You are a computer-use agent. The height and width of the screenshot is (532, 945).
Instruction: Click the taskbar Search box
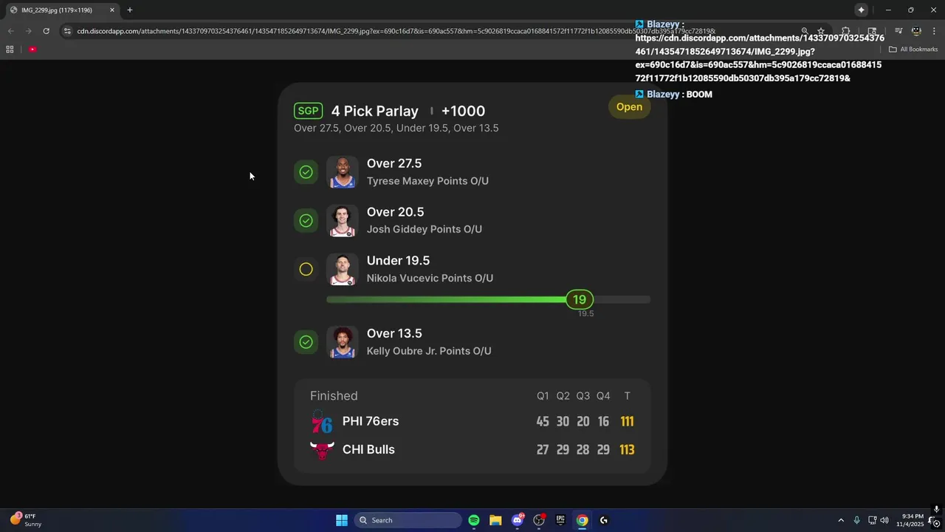coord(408,520)
